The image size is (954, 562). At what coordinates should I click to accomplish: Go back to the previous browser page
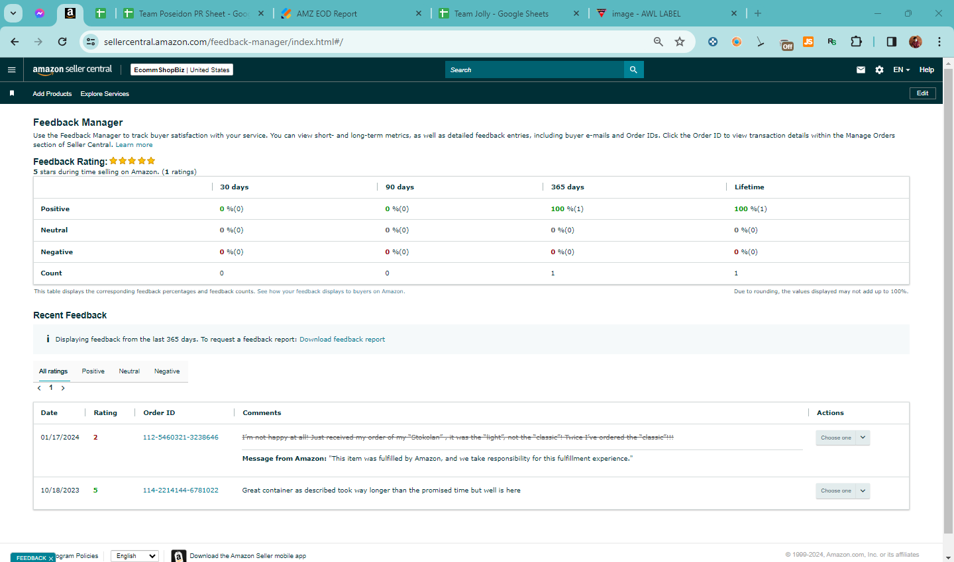point(15,42)
